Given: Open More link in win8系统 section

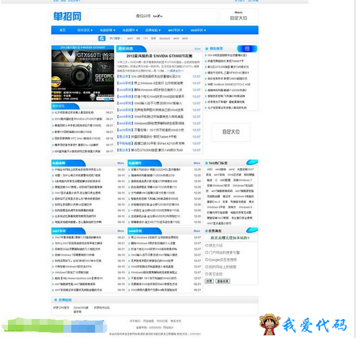Looking at the screenshot, I should point(197,231).
